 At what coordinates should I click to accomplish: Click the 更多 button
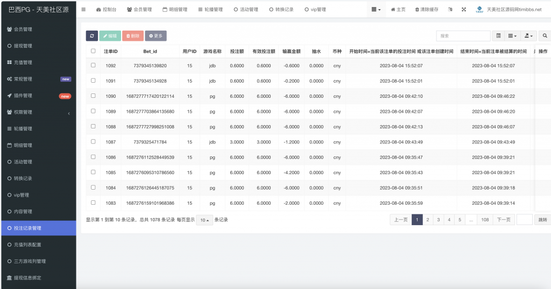pyautogui.click(x=156, y=36)
